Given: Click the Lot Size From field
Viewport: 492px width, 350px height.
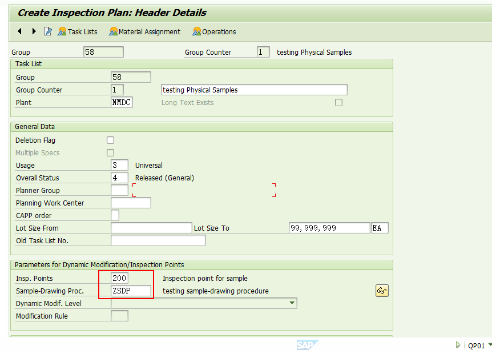Looking at the screenshot, I should click(x=151, y=228).
